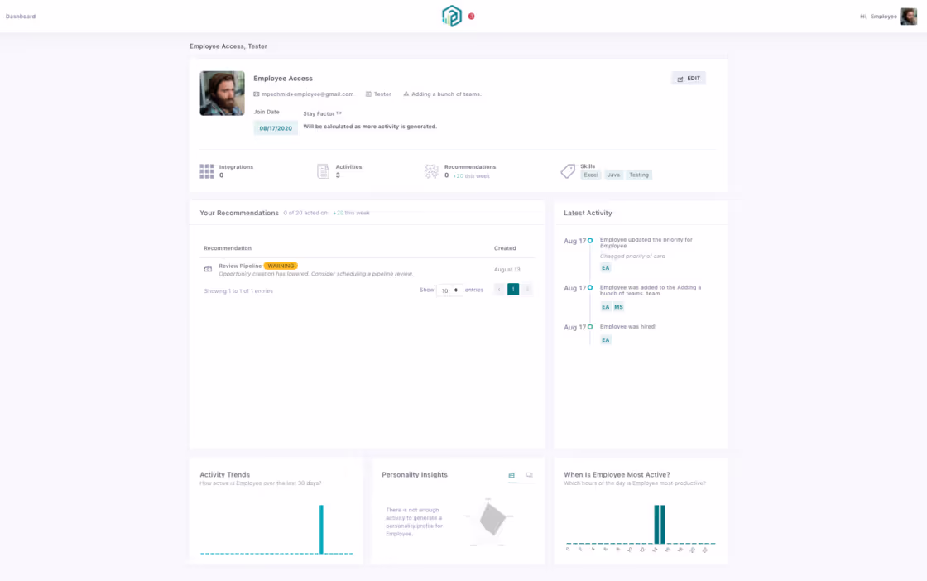Click the hexagon app logo in the header
927x581 pixels.
click(452, 16)
